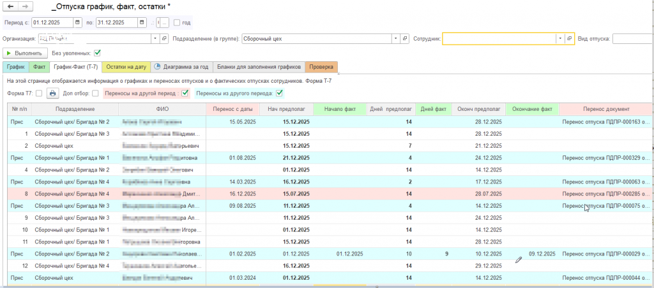This screenshot has width=654, height=288.
Task: Open the 'Диаграмма за год' tab
Action: 181,66
